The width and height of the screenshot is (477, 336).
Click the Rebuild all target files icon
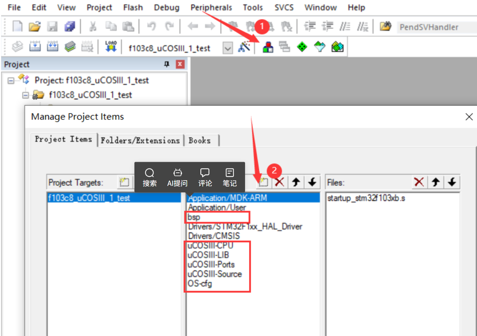click(x=52, y=46)
